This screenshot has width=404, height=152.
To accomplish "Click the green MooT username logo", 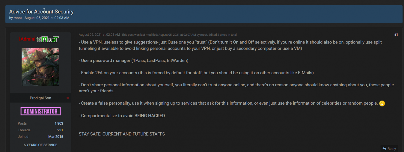I will pyautogui.click(x=50, y=39).
